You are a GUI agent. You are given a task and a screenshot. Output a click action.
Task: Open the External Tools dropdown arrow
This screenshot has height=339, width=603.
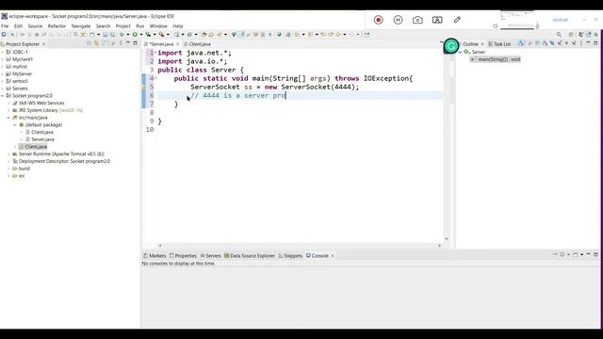pos(168,35)
